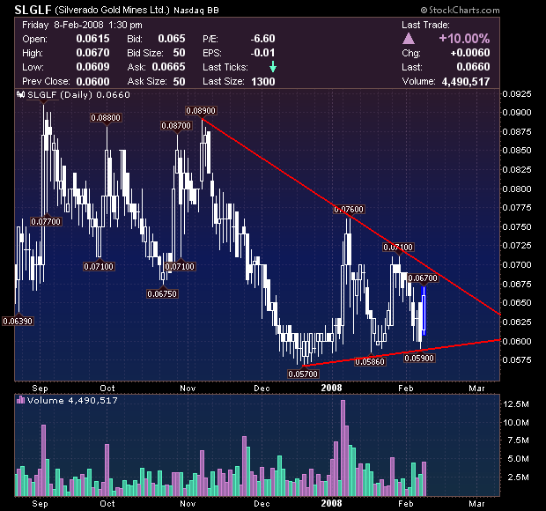Click the 0.0750 price axis label
The width and height of the screenshot is (546, 511).
[517, 226]
